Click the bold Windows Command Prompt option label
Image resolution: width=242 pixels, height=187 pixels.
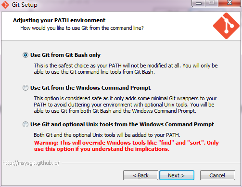pyautogui.click(x=90, y=88)
